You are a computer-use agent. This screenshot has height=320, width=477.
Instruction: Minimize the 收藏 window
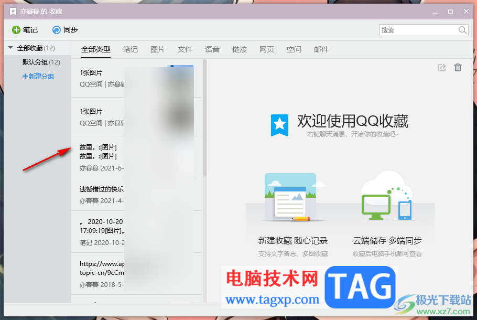[x=435, y=12]
